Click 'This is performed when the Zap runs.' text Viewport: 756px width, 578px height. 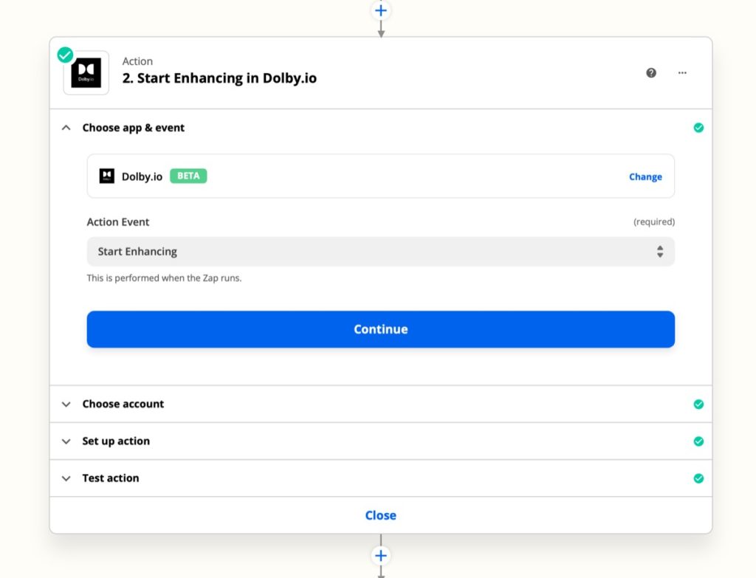[164, 278]
